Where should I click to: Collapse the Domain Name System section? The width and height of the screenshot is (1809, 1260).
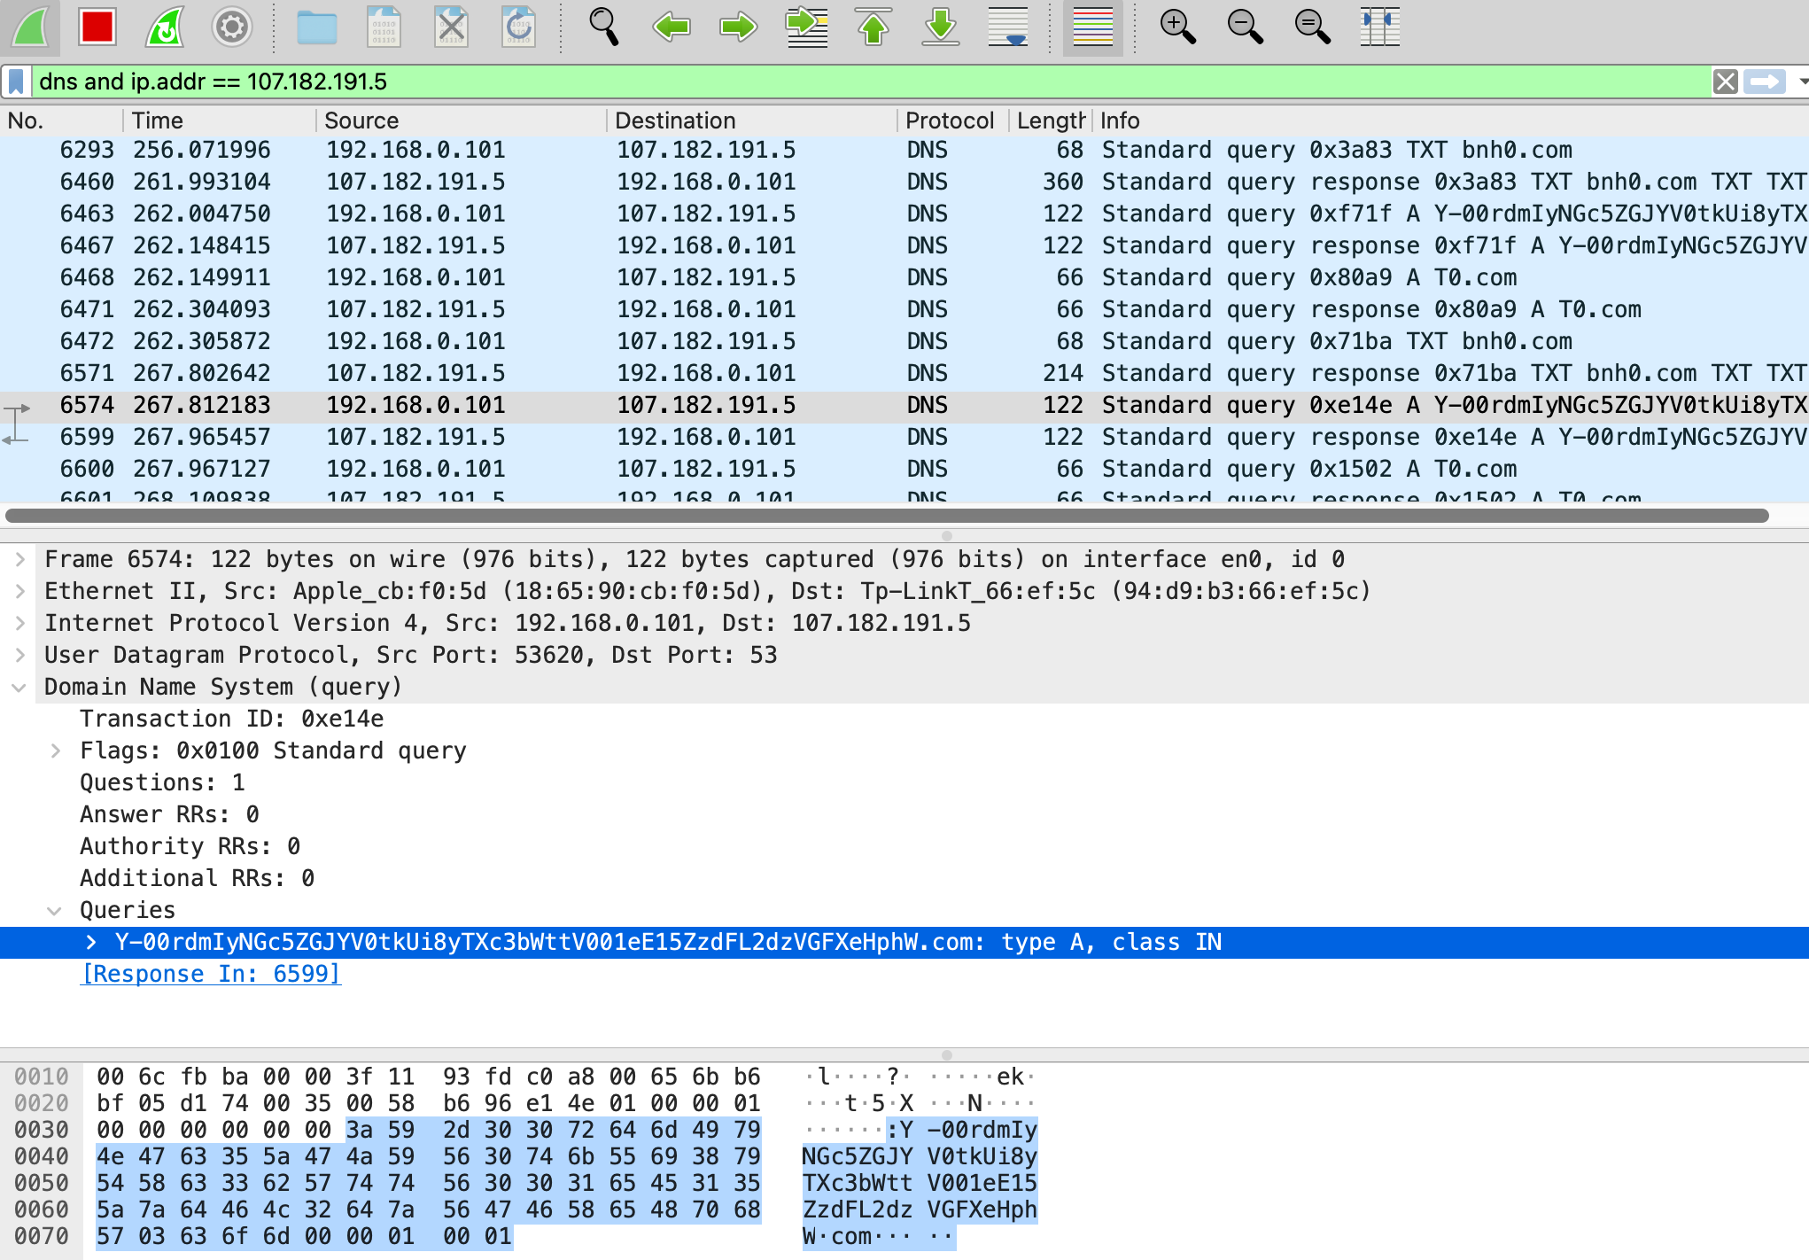(x=19, y=687)
